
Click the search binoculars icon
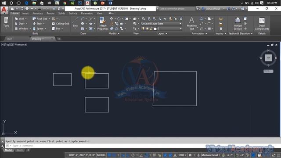(x=198, y=9)
